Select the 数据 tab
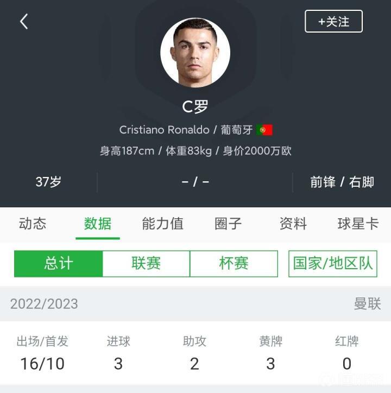391x393 pixels. tap(98, 224)
